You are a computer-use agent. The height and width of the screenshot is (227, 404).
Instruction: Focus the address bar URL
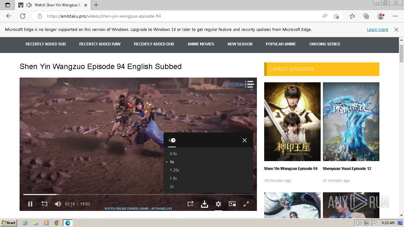(x=104, y=16)
